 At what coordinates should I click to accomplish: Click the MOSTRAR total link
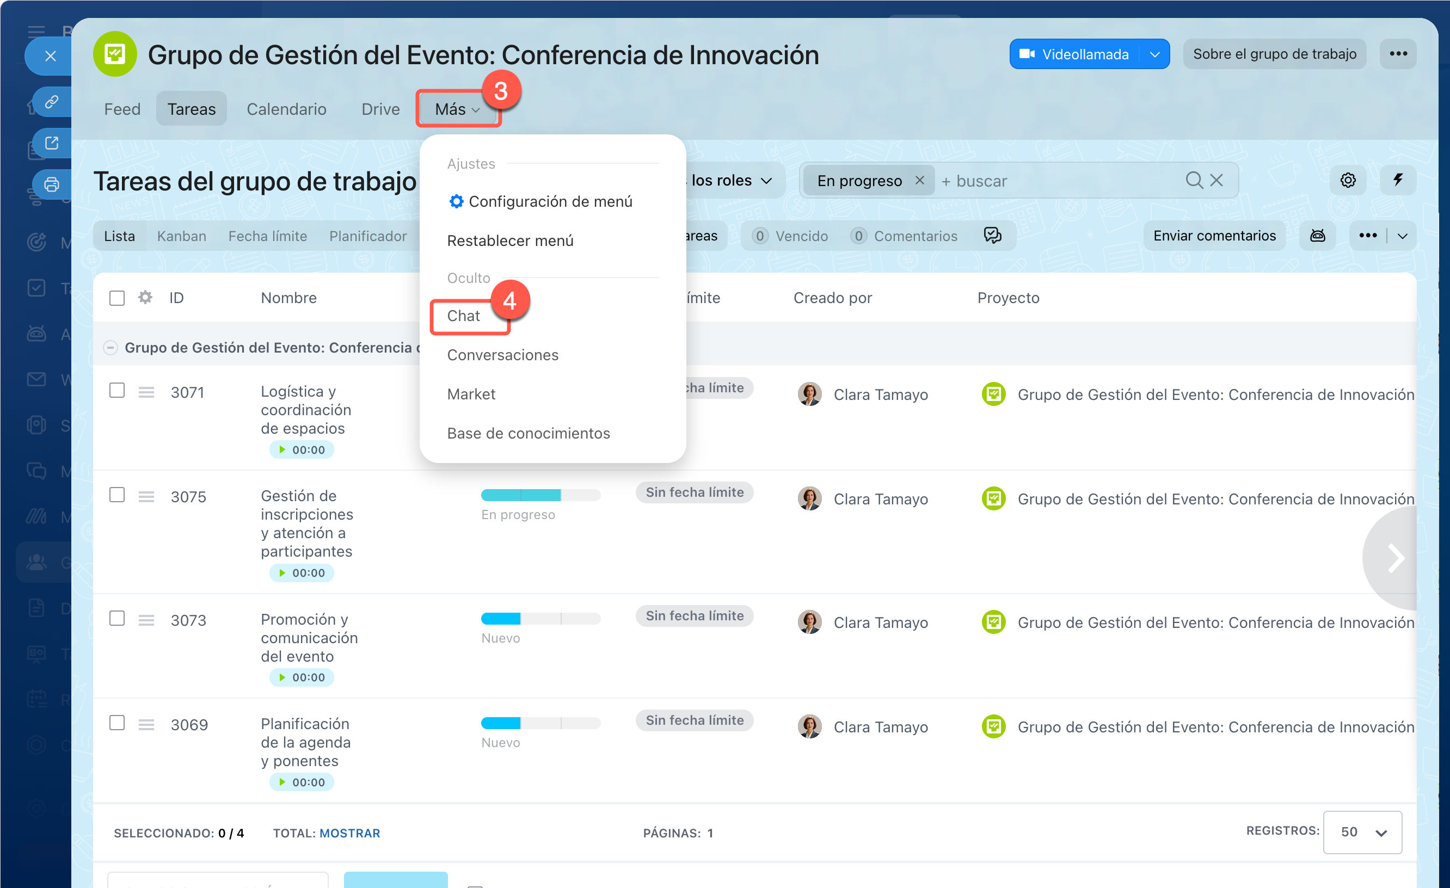click(349, 833)
